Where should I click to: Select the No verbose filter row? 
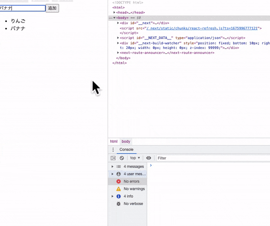click(x=128, y=204)
